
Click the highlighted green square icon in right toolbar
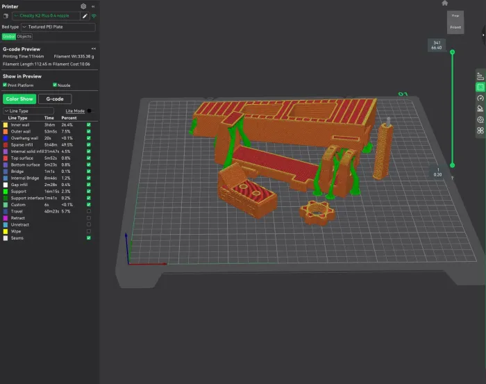[480, 87]
